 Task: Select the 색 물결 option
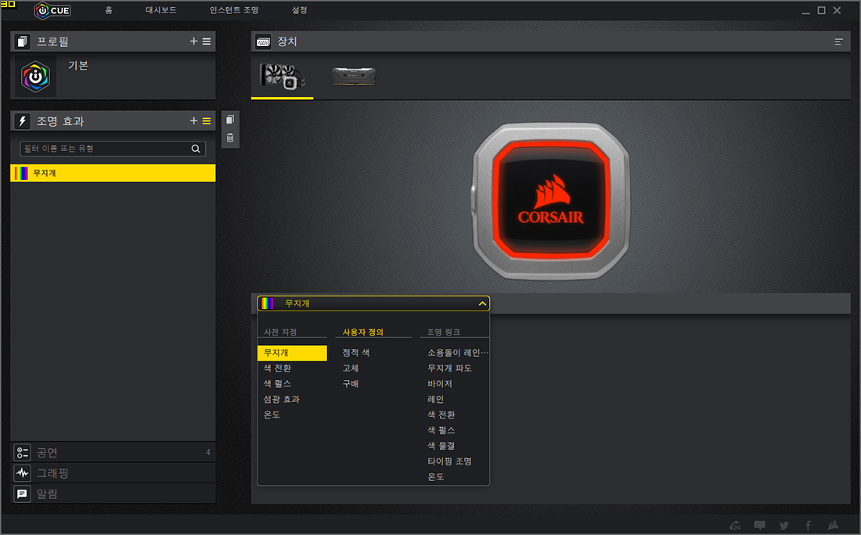pos(441,445)
